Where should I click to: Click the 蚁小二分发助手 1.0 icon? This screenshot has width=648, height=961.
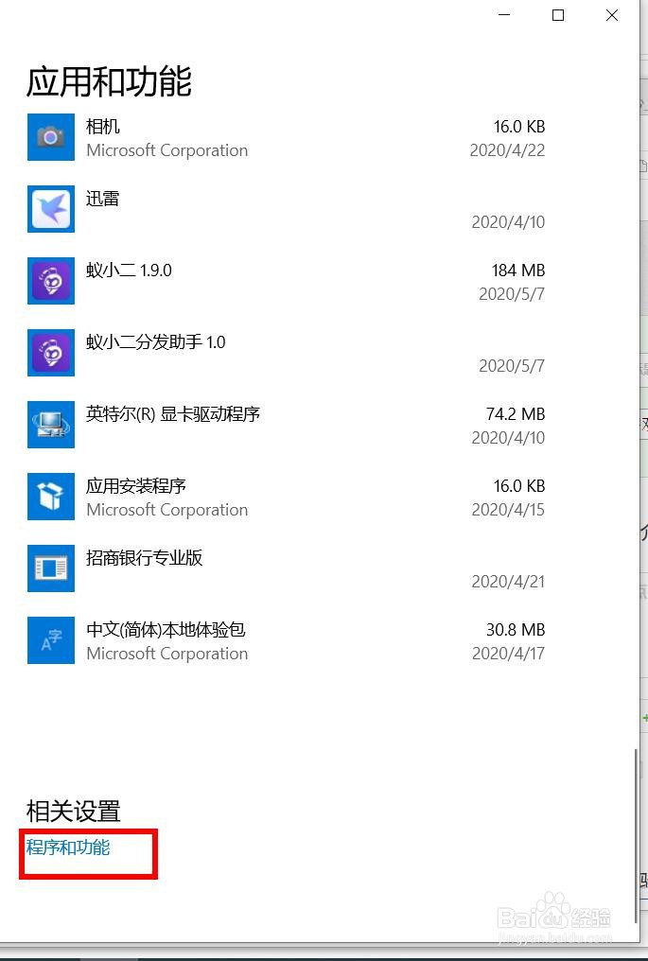click(x=51, y=353)
